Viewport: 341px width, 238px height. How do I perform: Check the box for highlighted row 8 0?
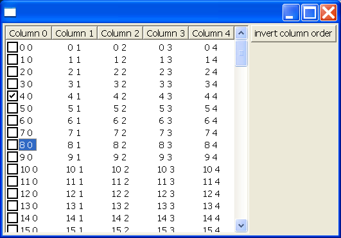12,144
